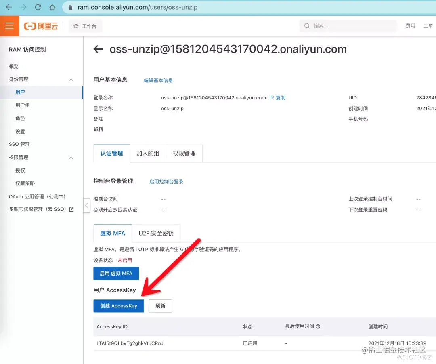Open 设置 in the sidebar
The height and width of the screenshot is (364, 436).
(x=20, y=131)
